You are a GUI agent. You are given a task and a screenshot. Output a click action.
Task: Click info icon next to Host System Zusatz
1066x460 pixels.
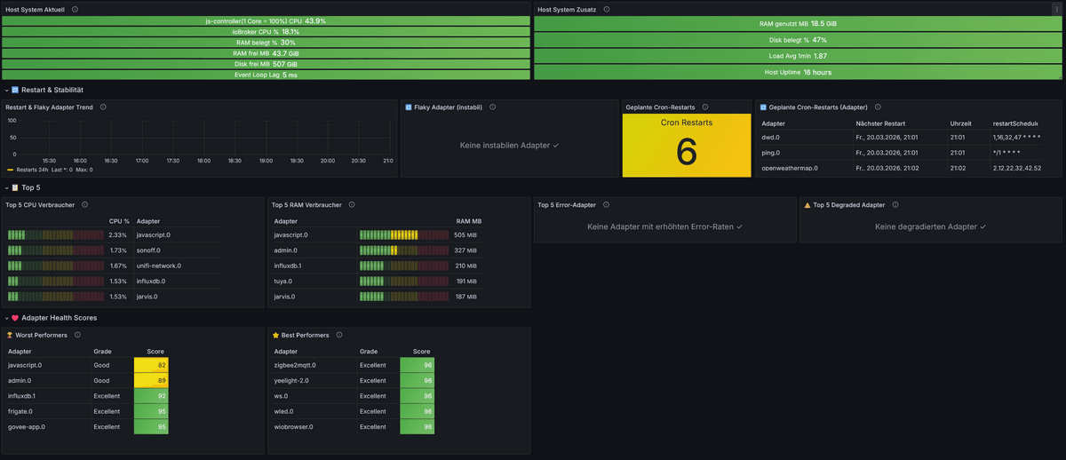click(607, 9)
